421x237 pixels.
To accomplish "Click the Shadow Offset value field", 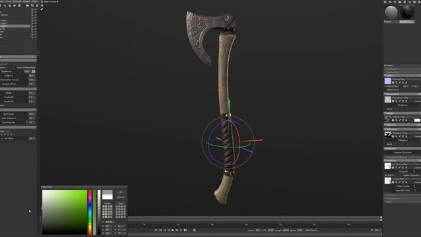I will pyautogui.click(x=32, y=84).
